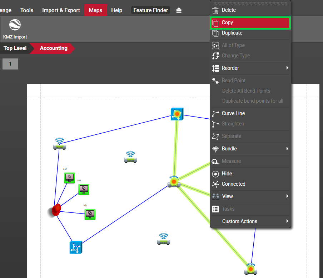Select the top-left wireless access point node

click(60, 144)
